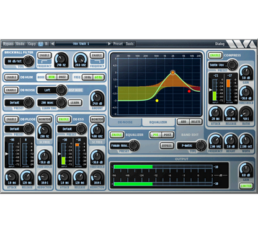Enable the brickwall highpass filter
The image size is (258, 233).
[x=45, y=55]
